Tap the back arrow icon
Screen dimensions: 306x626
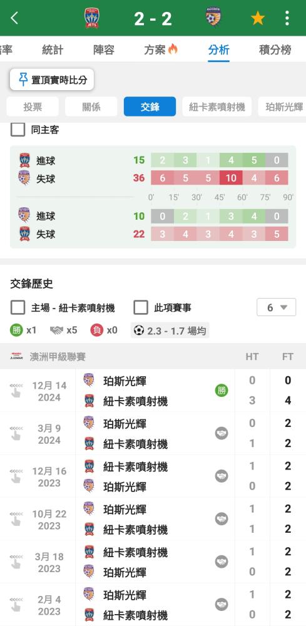pyautogui.click(x=14, y=18)
